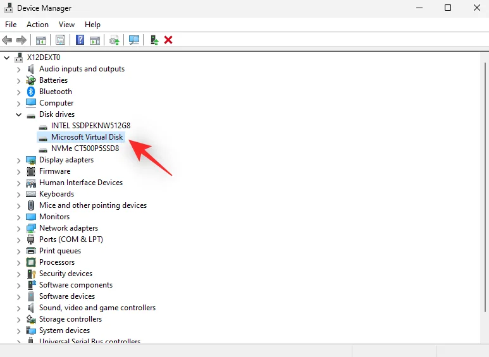Maximize the Device Manager window
489x357 pixels.
click(448, 8)
